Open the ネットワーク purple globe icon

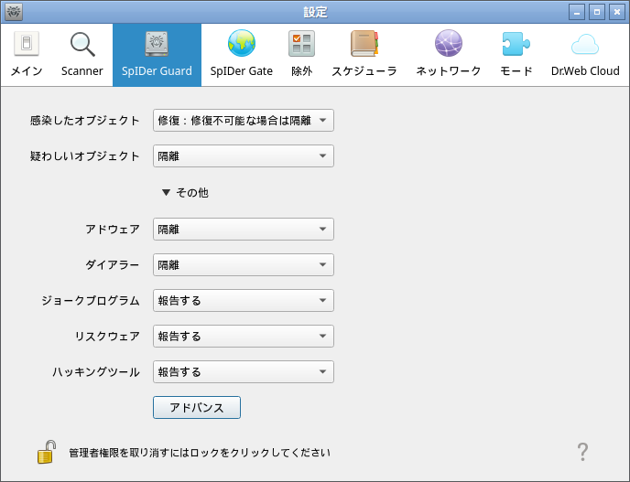(449, 43)
